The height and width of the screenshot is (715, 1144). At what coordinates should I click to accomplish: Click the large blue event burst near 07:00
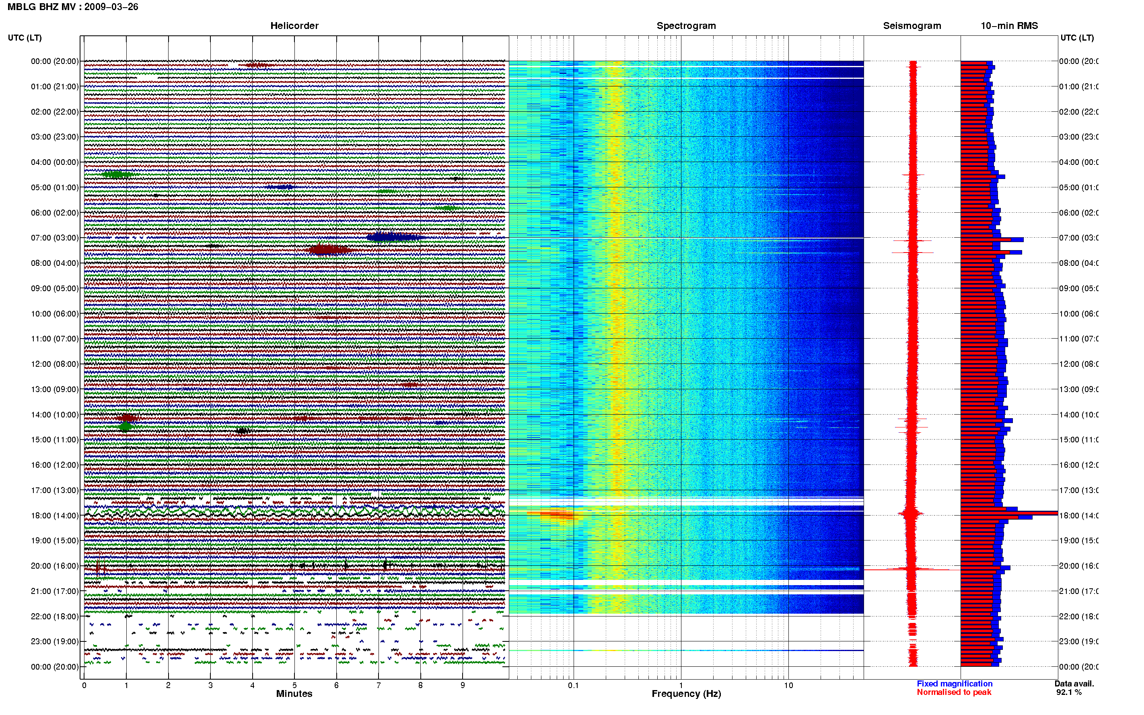coord(395,237)
